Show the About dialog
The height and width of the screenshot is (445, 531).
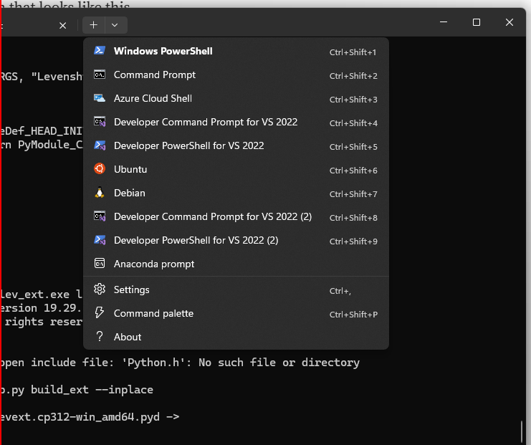[x=236, y=337]
